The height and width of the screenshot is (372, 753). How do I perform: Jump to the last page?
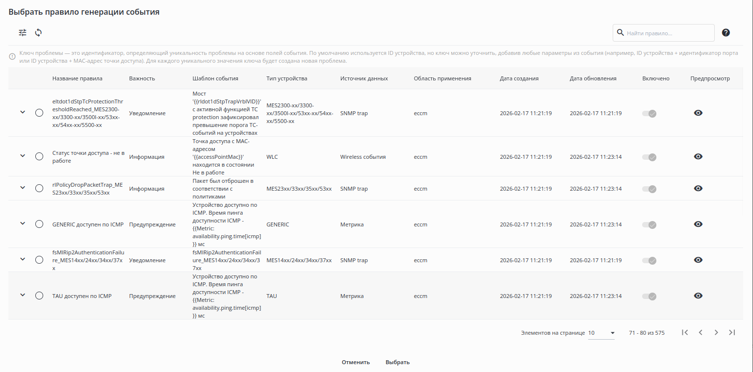click(732, 332)
